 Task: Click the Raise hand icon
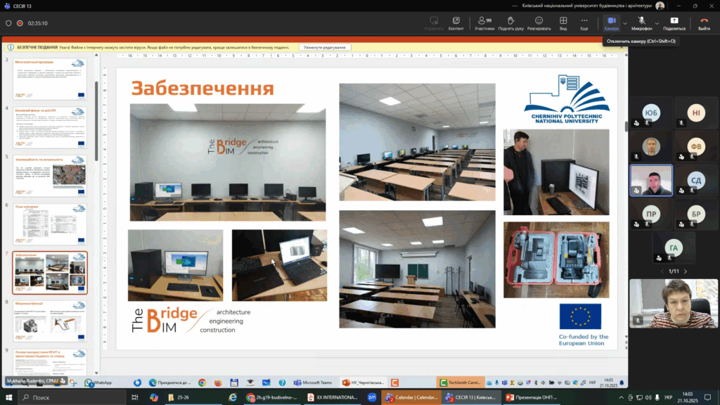click(x=510, y=20)
